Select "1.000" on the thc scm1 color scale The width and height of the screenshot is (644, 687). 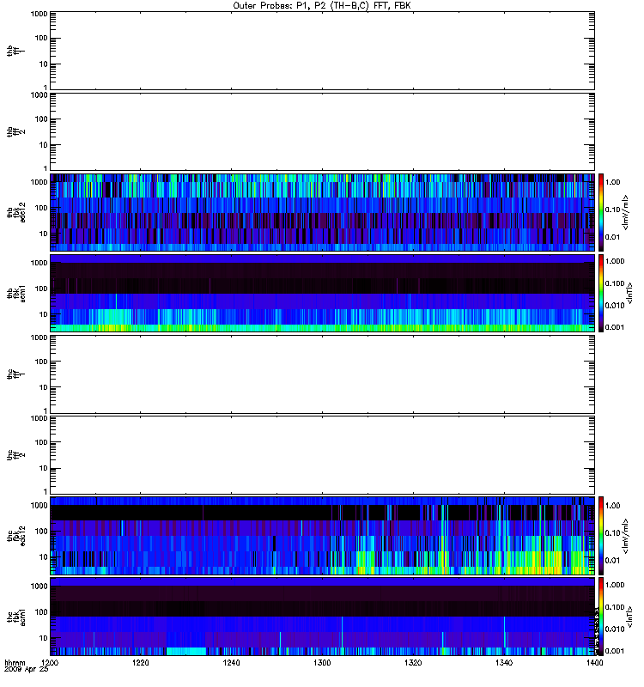click(x=615, y=585)
